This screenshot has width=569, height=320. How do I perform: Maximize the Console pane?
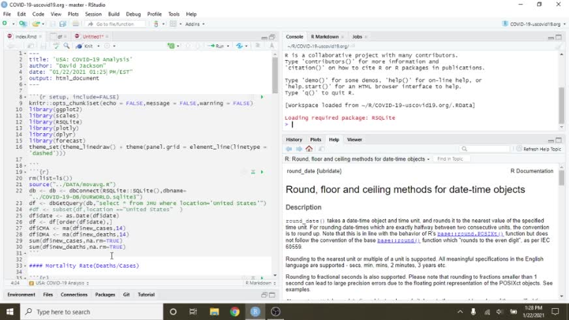point(559,37)
